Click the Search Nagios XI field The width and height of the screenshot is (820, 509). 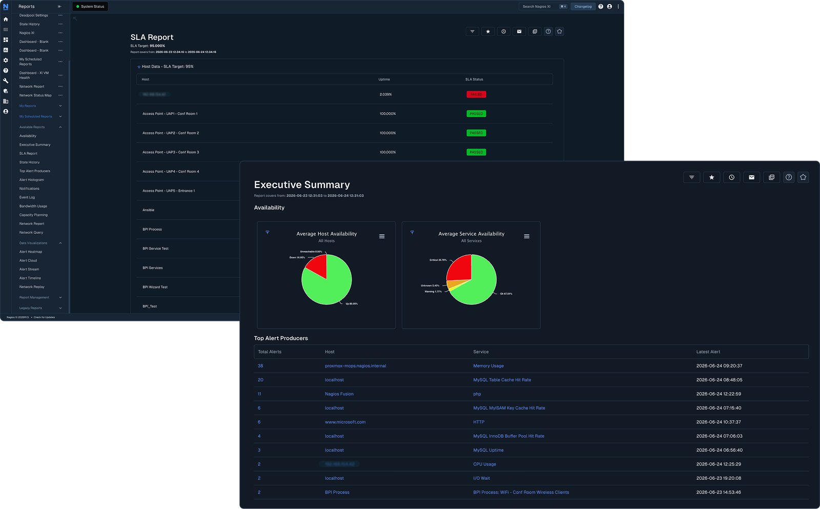pyautogui.click(x=544, y=7)
